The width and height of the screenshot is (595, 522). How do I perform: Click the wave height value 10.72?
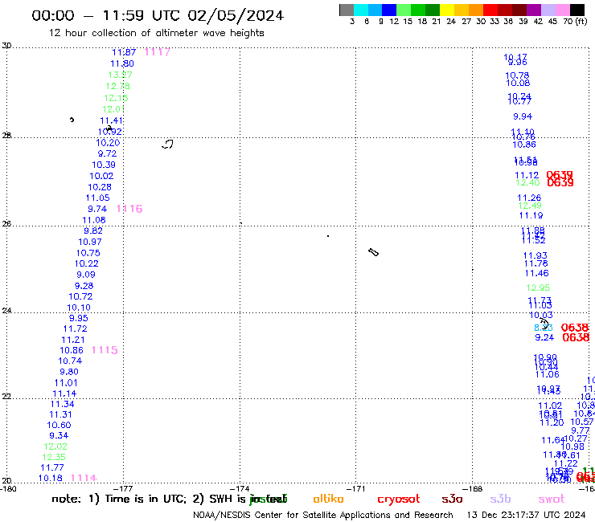point(80,296)
